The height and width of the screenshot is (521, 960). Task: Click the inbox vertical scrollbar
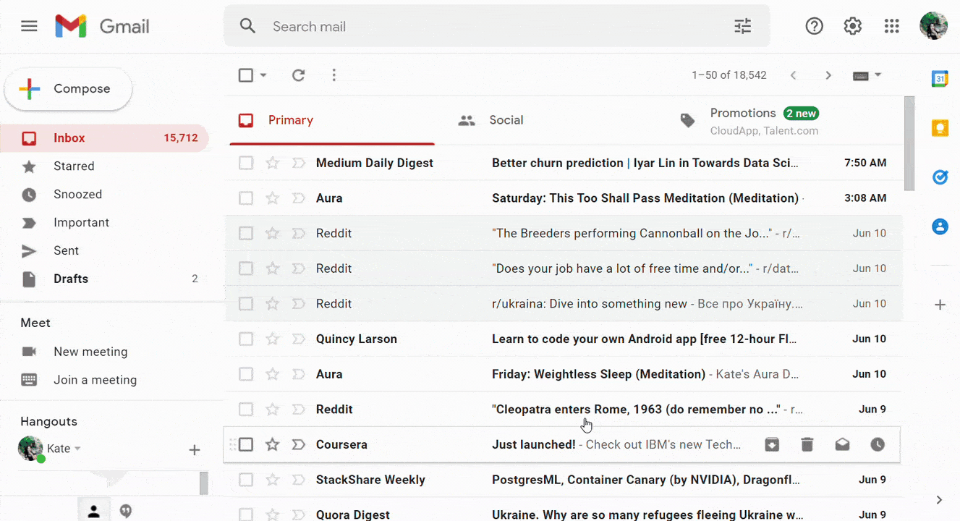coord(909,145)
